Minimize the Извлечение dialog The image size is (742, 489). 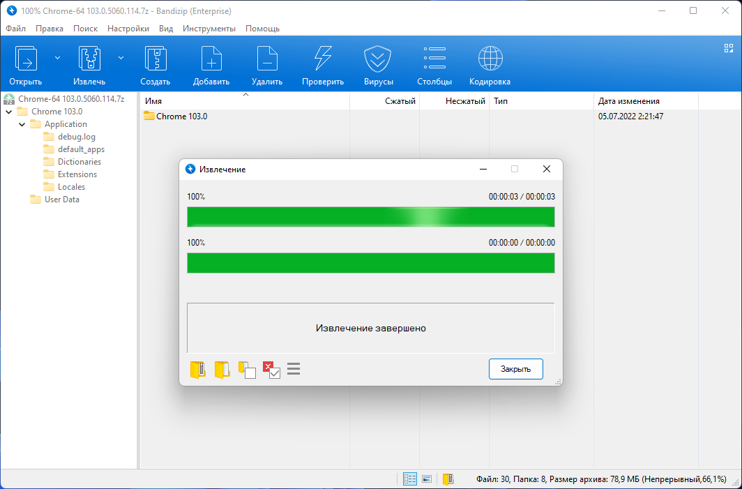pyautogui.click(x=483, y=169)
